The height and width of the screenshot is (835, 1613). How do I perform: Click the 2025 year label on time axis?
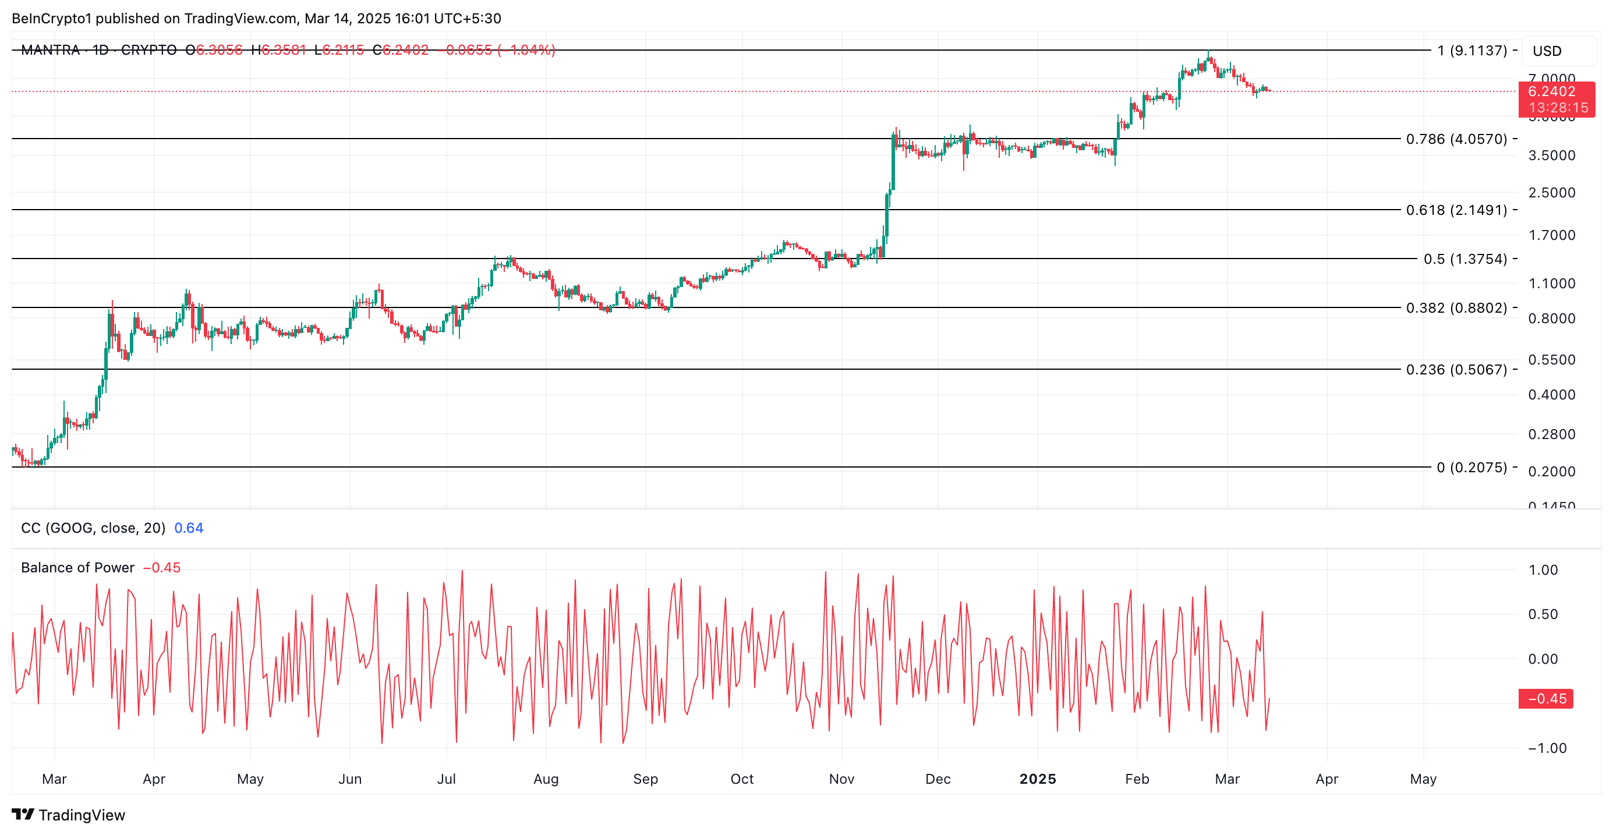point(1038,779)
